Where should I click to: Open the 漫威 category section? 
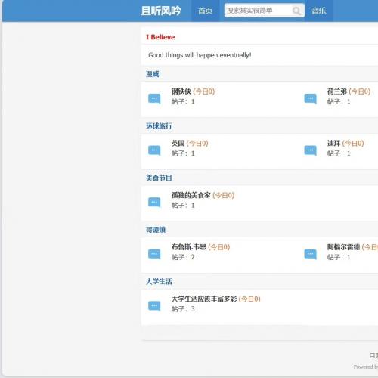[153, 74]
